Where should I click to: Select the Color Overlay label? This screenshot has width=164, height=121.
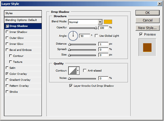click(18, 74)
